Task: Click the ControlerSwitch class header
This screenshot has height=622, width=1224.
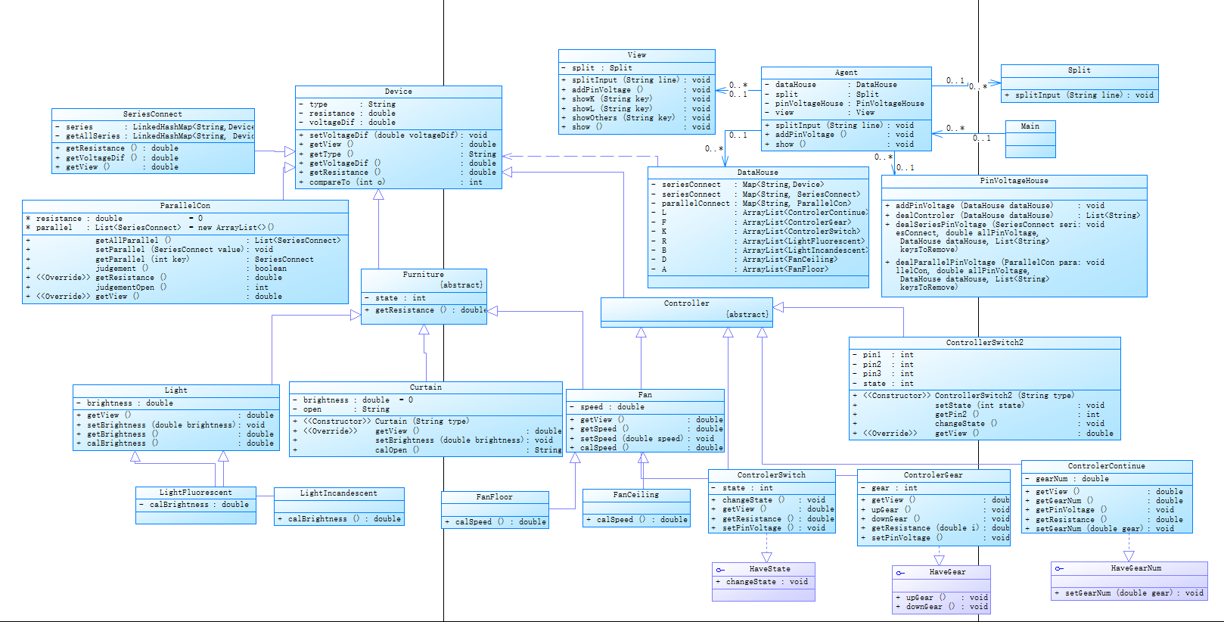Action: [x=772, y=475]
